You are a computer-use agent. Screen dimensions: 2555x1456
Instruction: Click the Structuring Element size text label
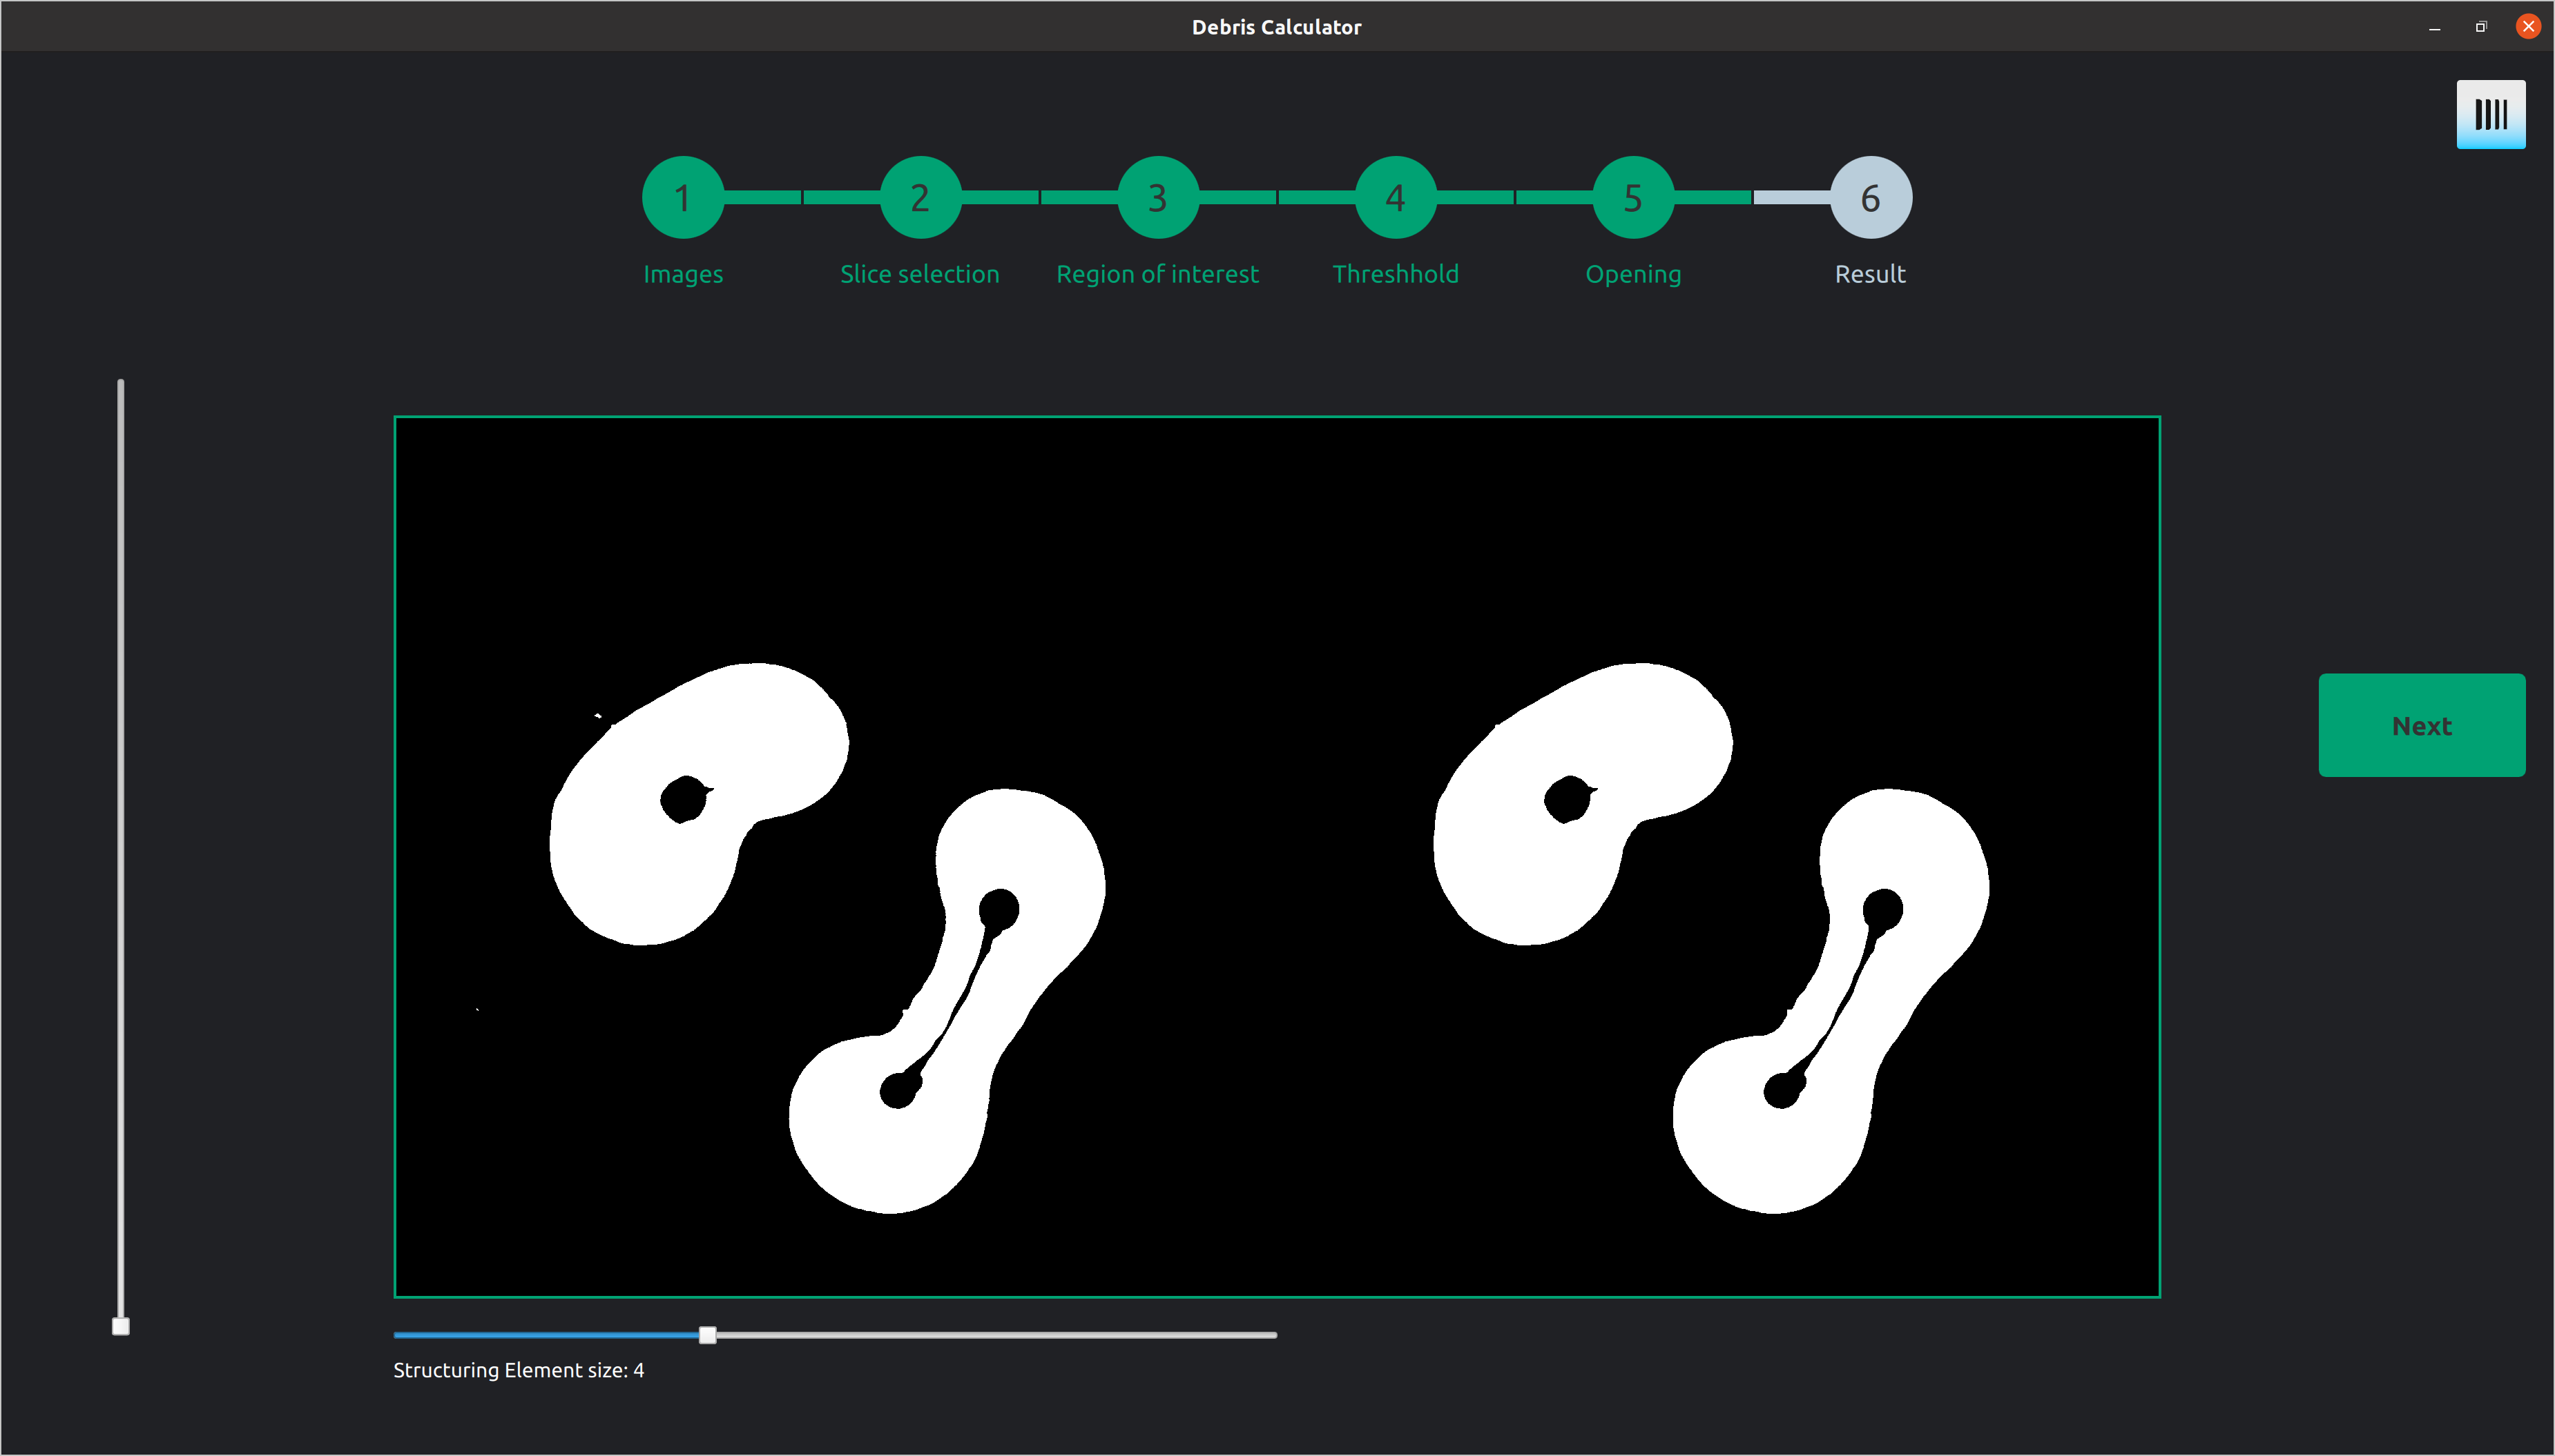(x=518, y=1370)
